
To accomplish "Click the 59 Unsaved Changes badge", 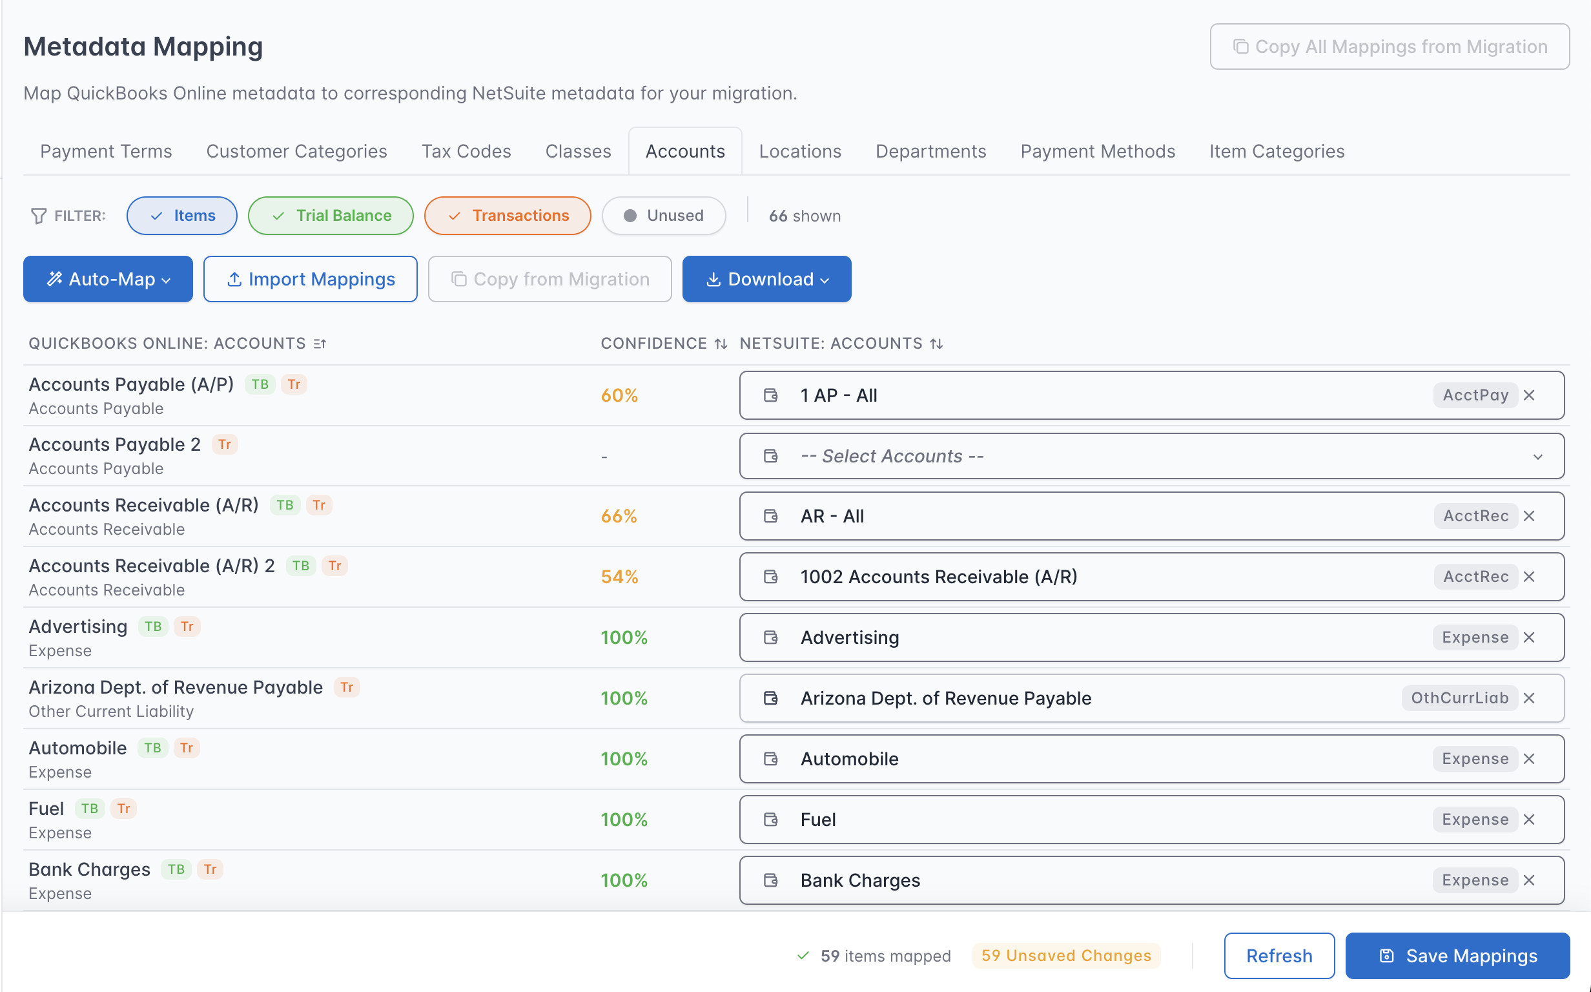I will pyautogui.click(x=1066, y=956).
